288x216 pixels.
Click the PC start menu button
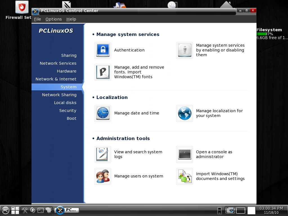[x=6, y=210]
